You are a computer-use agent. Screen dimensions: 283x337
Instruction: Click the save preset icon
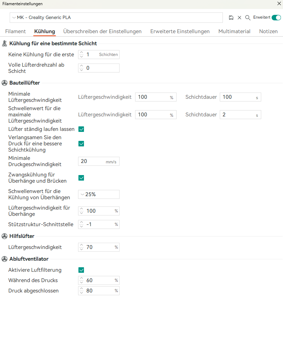tap(231, 18)
